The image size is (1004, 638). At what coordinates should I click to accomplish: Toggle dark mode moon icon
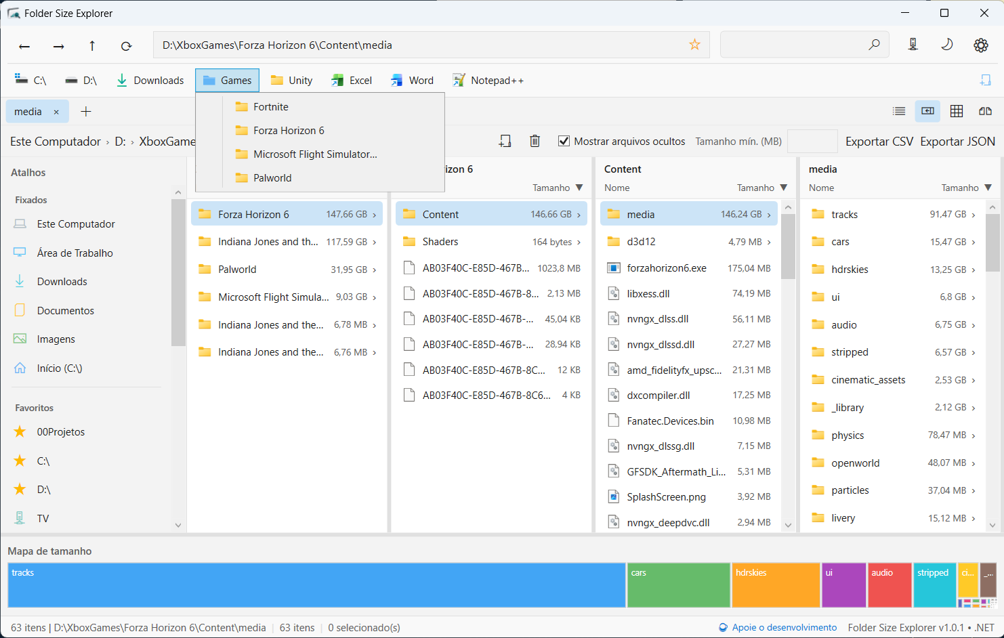coord(947,45)
